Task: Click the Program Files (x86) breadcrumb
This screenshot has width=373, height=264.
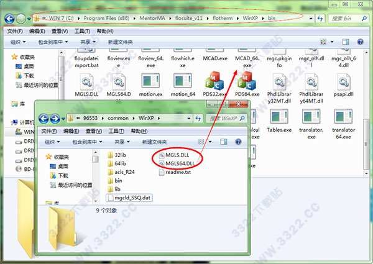Action: 106,18
